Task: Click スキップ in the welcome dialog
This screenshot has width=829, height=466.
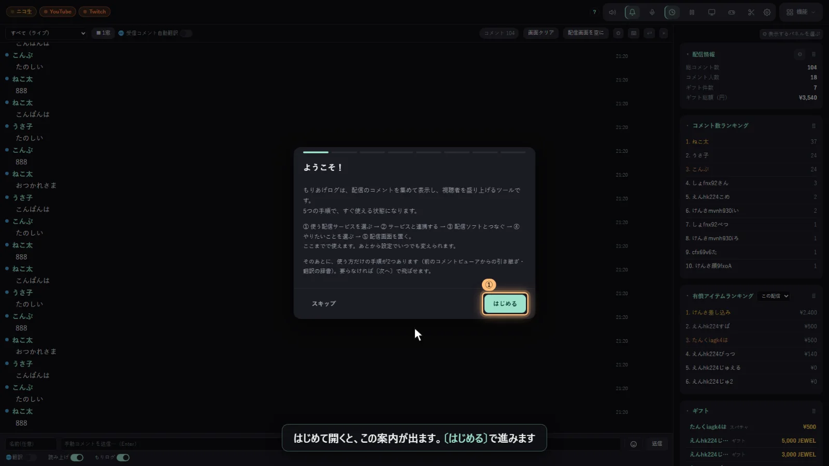Action: click(x=324, y=304)
